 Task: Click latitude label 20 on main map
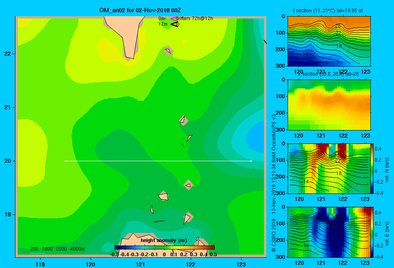8,161
